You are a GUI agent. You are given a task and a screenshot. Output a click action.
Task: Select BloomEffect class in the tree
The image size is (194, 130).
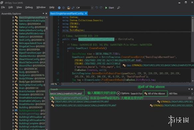coord(32,65)
